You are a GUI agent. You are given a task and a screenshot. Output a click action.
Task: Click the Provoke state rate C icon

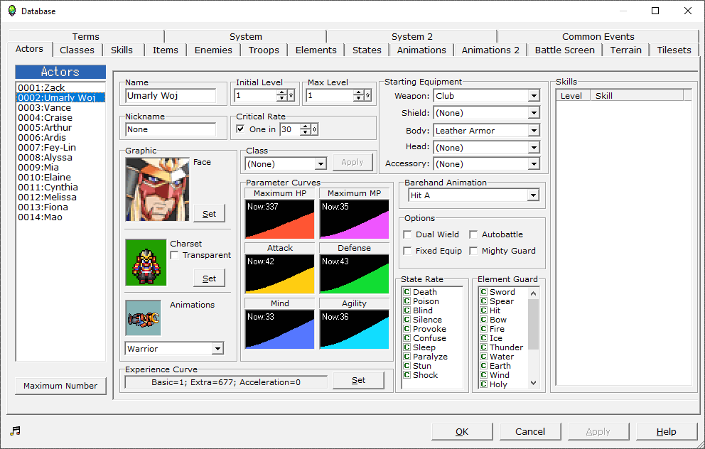tap(407, 329)
